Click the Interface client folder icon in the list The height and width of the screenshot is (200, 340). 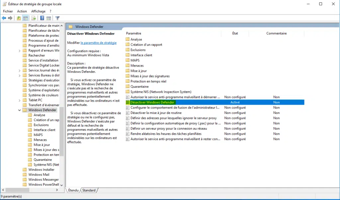127,55
